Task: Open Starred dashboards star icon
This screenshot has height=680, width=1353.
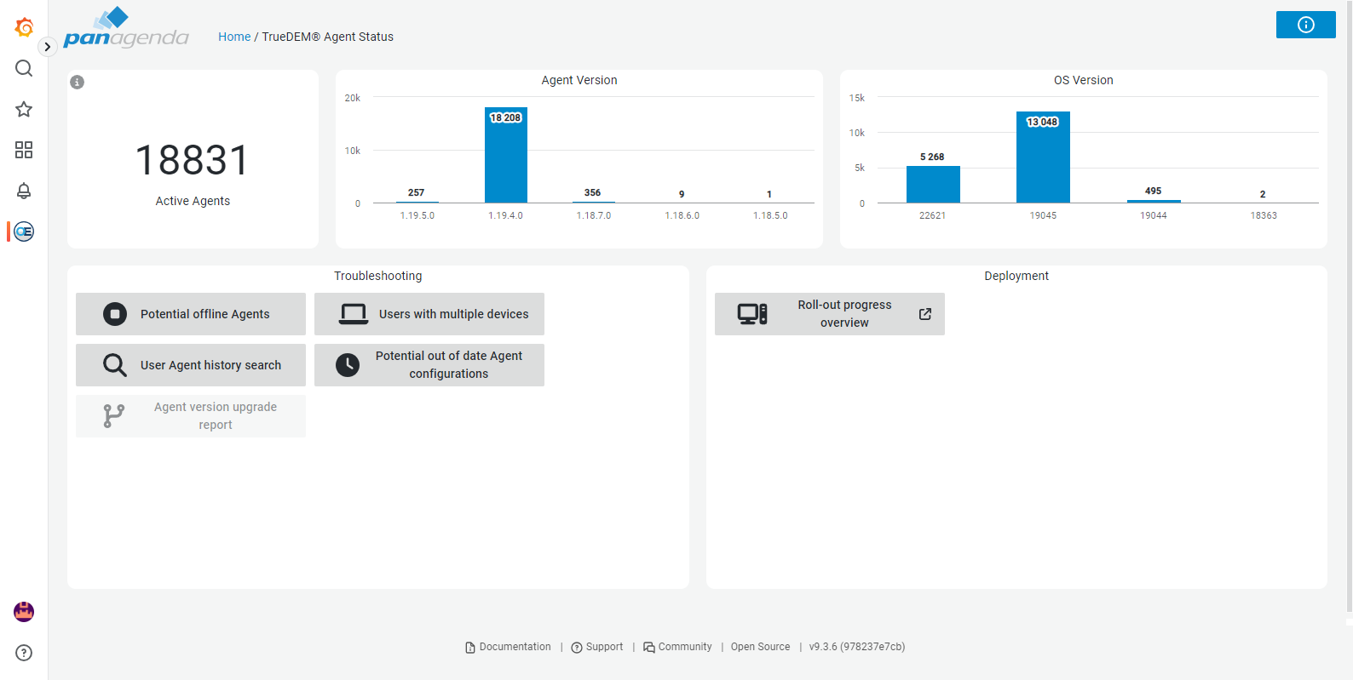Action: 24,109
